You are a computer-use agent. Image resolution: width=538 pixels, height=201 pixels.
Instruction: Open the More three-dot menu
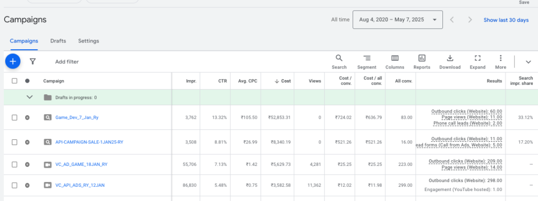pos(501,62)
